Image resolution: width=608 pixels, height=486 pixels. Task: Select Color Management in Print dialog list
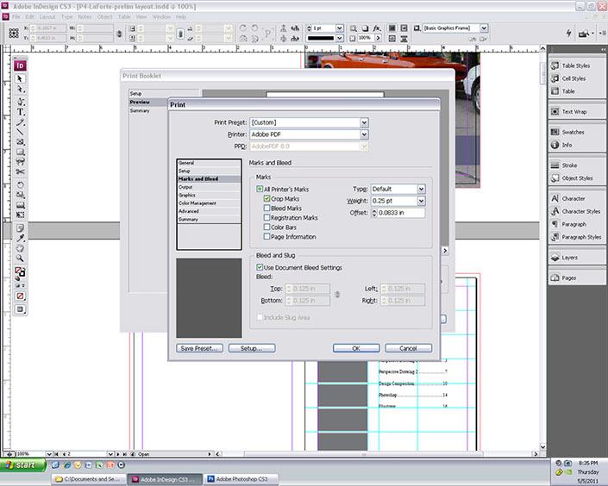coord(209,203)
